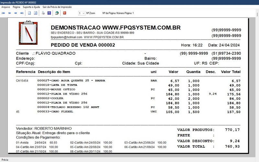259x162 pixels.
Task: Print the order with printer icon
Action: tap(43, 13)
